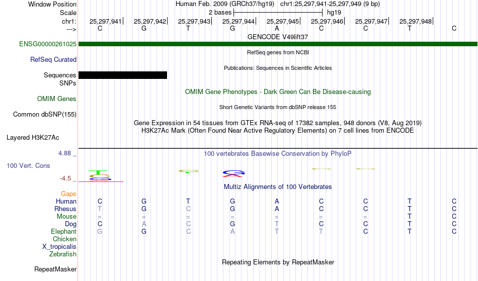
Task: Select the Chicken alignment row label
Action: [64, 239]
